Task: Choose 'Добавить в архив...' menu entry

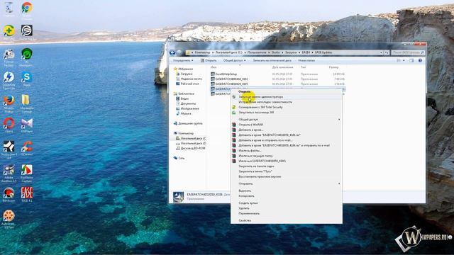Action: click(x=250, y=130)
